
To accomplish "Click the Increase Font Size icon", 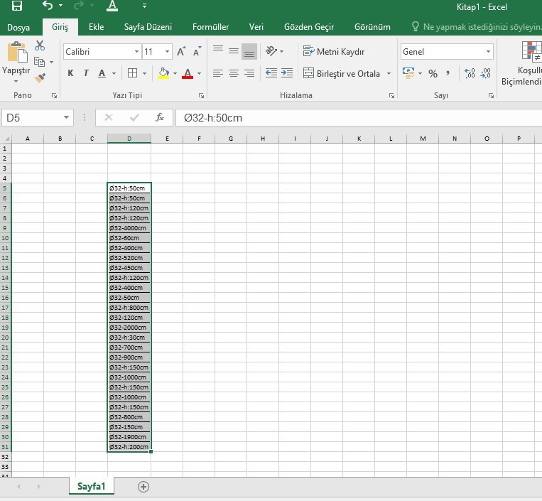I will tap(181, 52).
